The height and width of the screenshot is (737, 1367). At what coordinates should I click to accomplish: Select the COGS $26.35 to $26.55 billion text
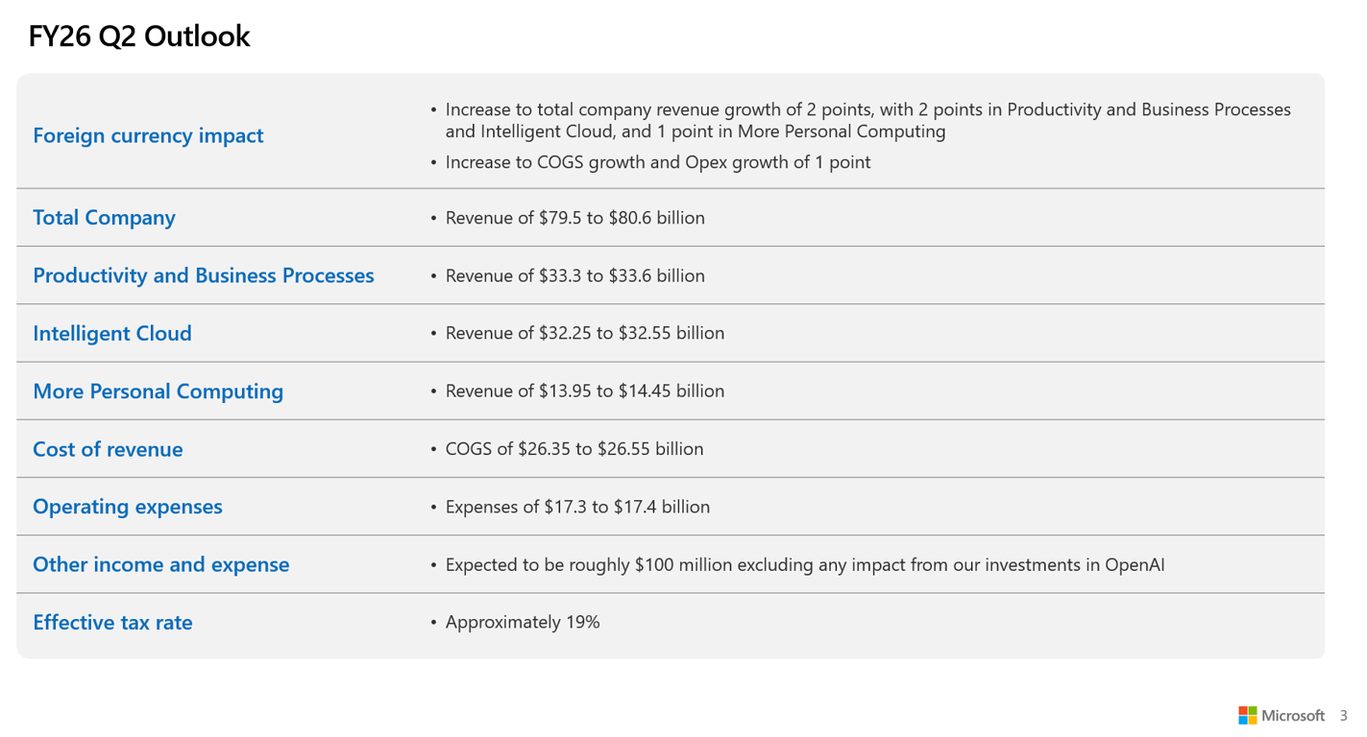574,449
